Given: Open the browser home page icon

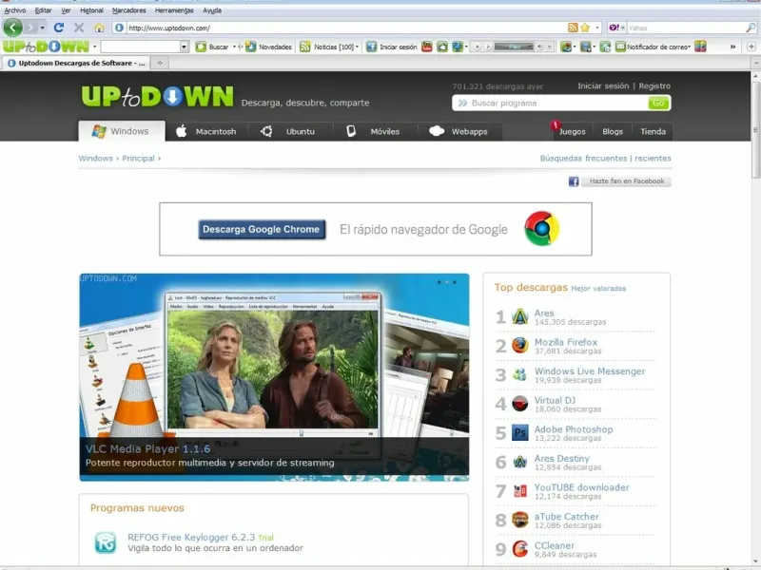Looking at the screenshot, I should pos(100,28).
